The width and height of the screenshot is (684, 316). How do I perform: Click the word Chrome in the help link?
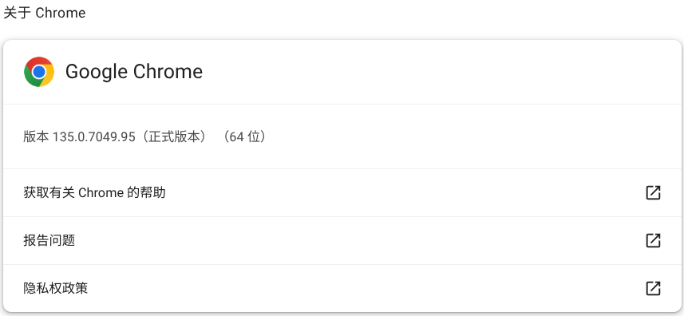101,192
